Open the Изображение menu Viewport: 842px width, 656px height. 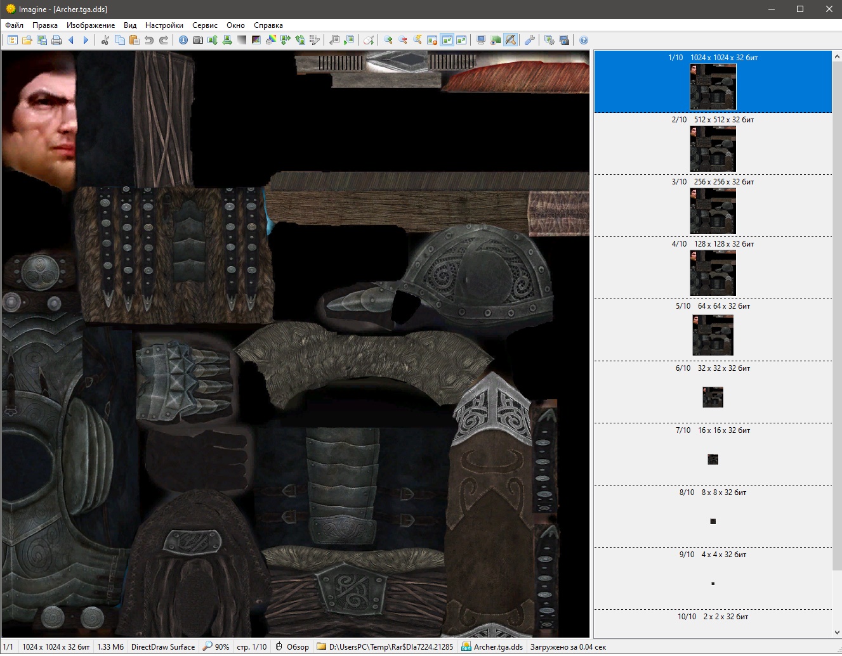coord(91,25)
